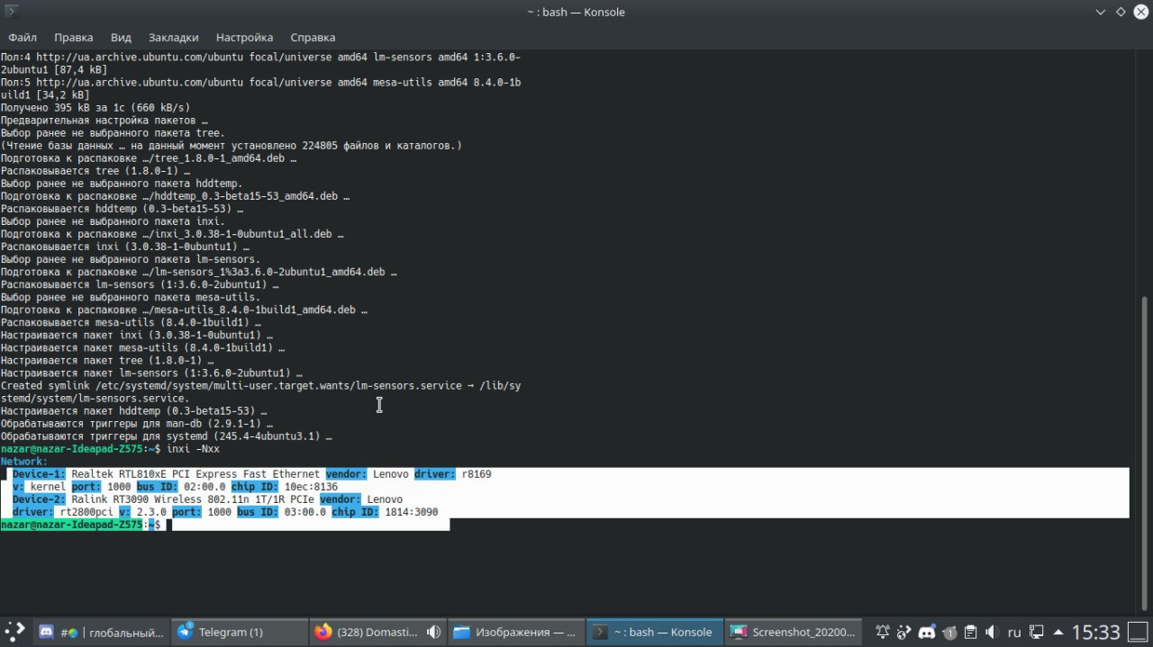Image resolution: width=1153 pixels, height=647 pixels.
Task: Open the Правка menu
Action: pos(74,38)
